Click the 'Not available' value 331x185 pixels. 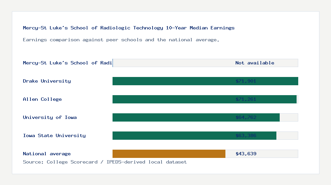click(255, 63)
